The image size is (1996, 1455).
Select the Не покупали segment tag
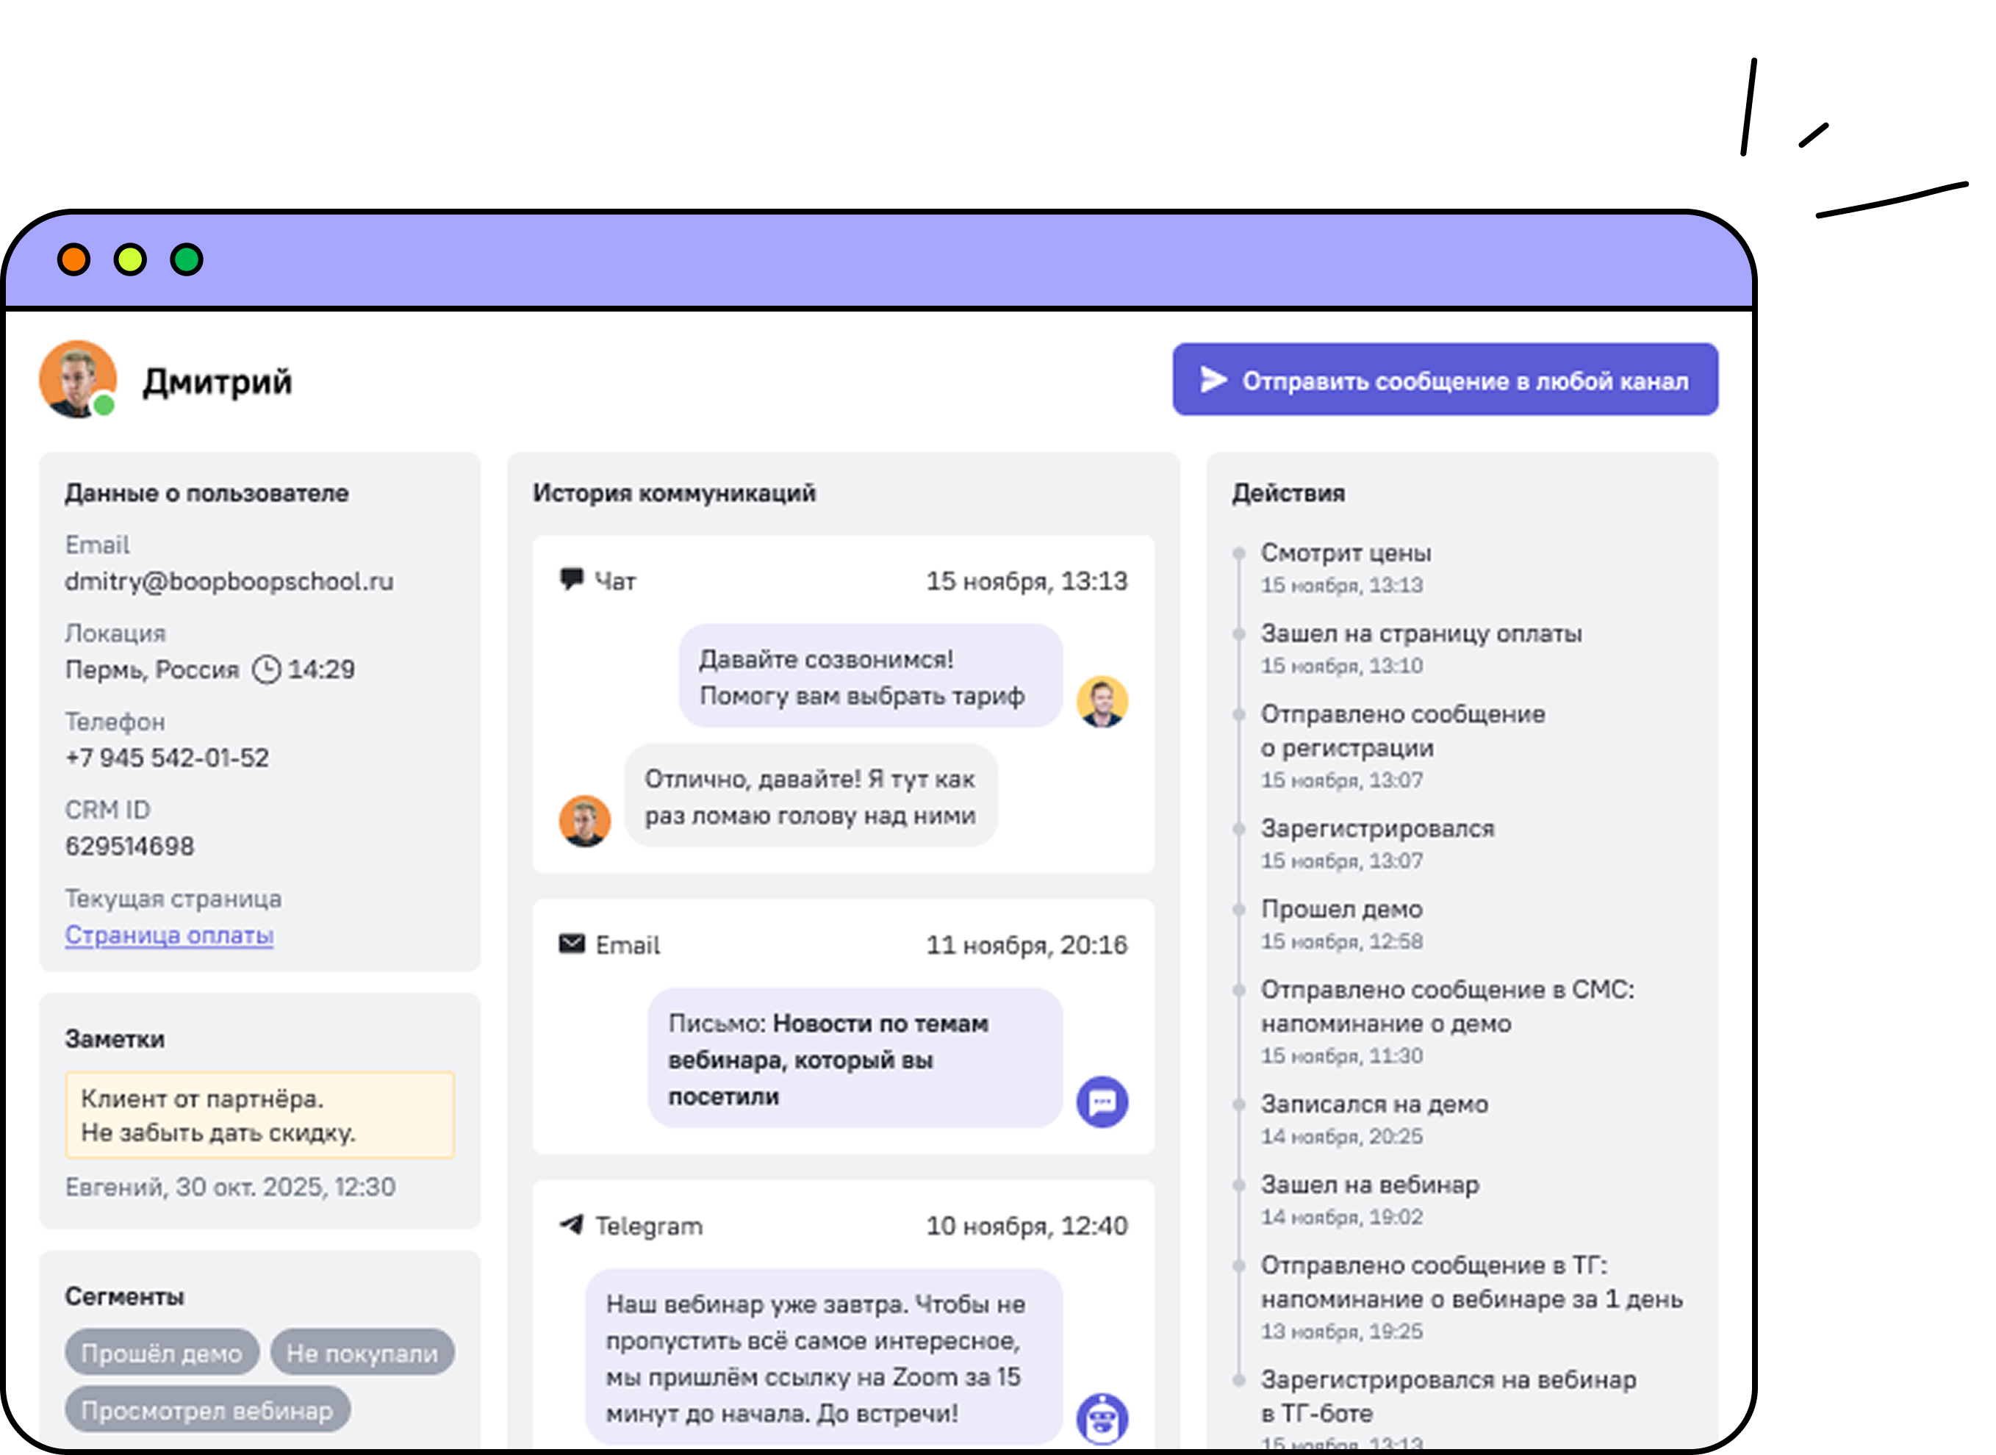362,1352
